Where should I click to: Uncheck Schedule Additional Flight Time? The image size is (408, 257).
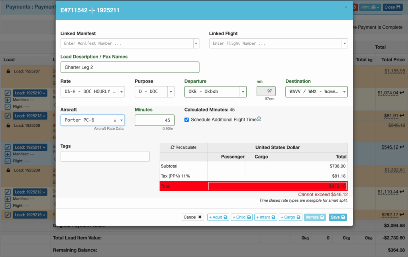click(187, 120)
